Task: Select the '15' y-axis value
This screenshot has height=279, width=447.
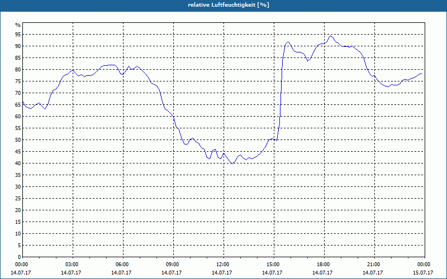Action: pos(18,222)
